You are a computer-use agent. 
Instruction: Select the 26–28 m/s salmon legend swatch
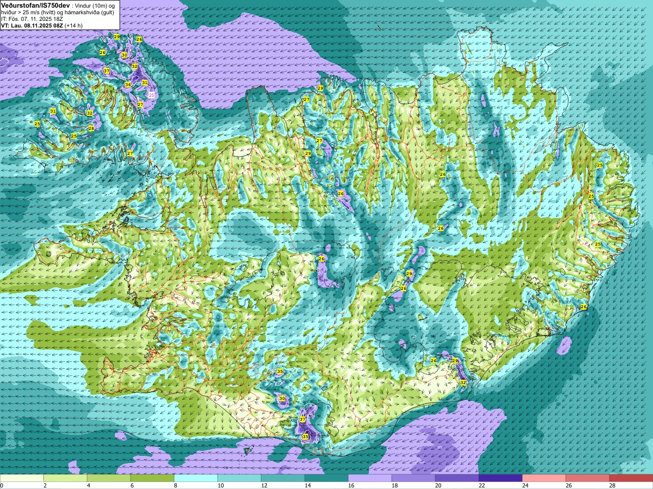tap(588, 478)
